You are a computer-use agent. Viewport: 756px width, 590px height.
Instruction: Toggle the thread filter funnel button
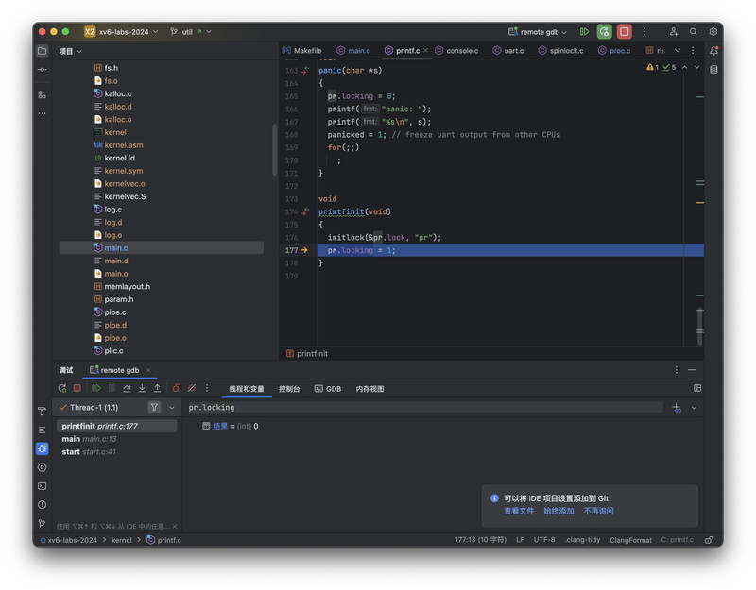154,408
